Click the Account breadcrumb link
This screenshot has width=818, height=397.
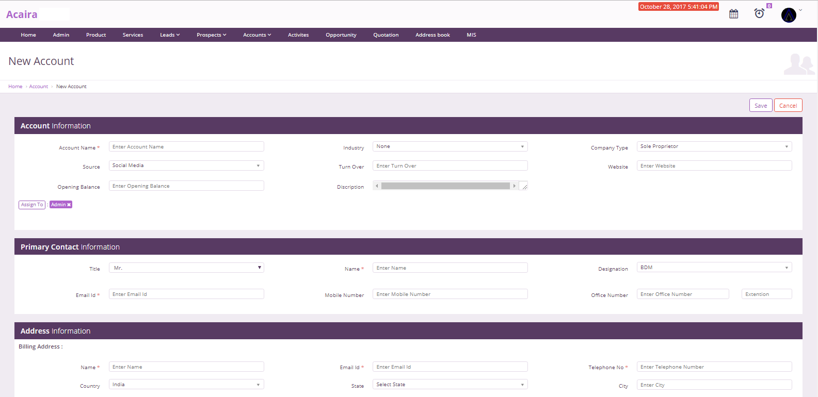click(39, 87)
